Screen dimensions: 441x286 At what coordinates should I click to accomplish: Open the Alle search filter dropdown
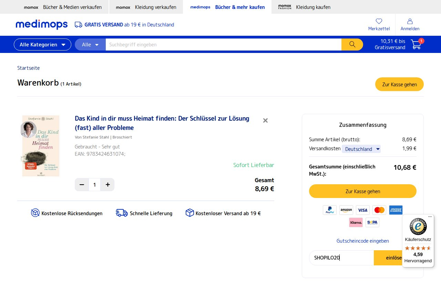[x=90, y=44]
